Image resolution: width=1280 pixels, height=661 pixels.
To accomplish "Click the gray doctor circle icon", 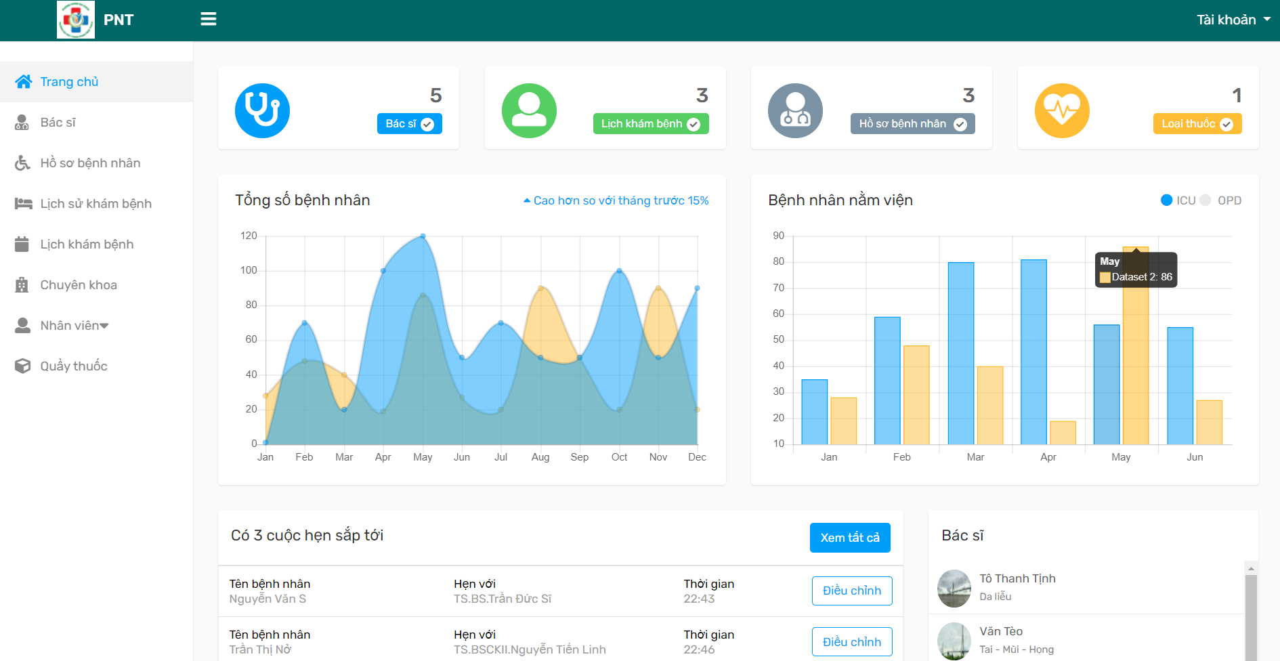I will pyautogui.click(x=795, y=110).
